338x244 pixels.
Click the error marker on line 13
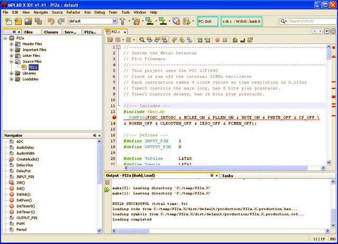tap(113, 118)
